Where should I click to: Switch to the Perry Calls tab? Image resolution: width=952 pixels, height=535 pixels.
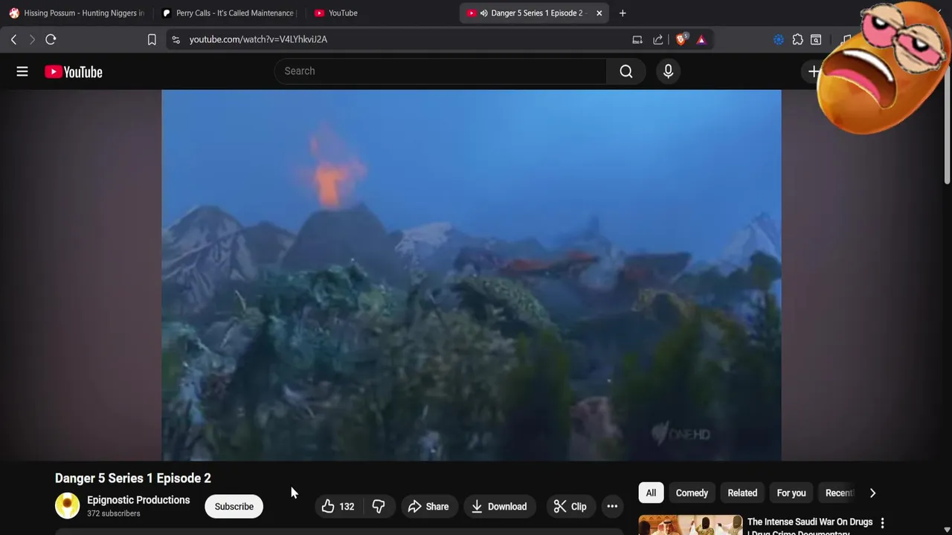click(x=228, y=13)
